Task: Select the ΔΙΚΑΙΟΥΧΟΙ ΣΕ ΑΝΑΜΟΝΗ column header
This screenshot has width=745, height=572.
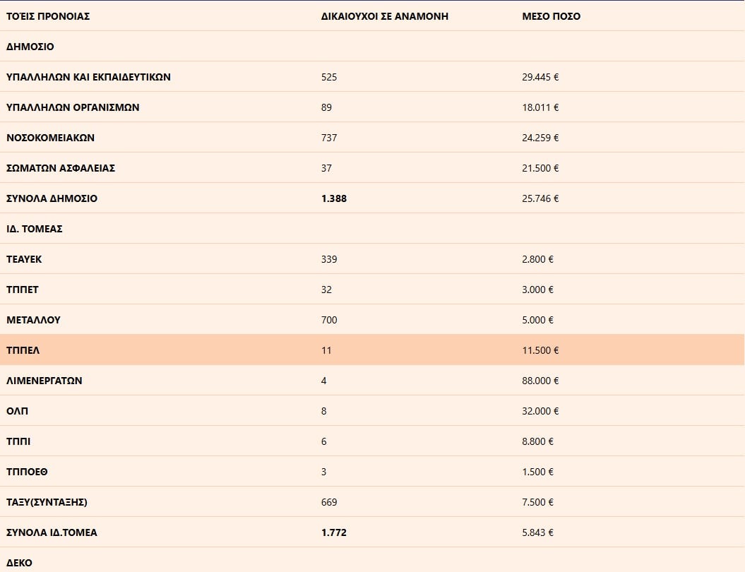Action: point(384,16)
